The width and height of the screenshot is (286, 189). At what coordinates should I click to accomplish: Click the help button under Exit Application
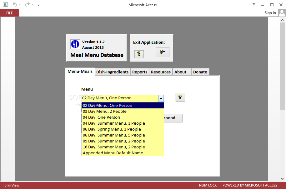139,54
